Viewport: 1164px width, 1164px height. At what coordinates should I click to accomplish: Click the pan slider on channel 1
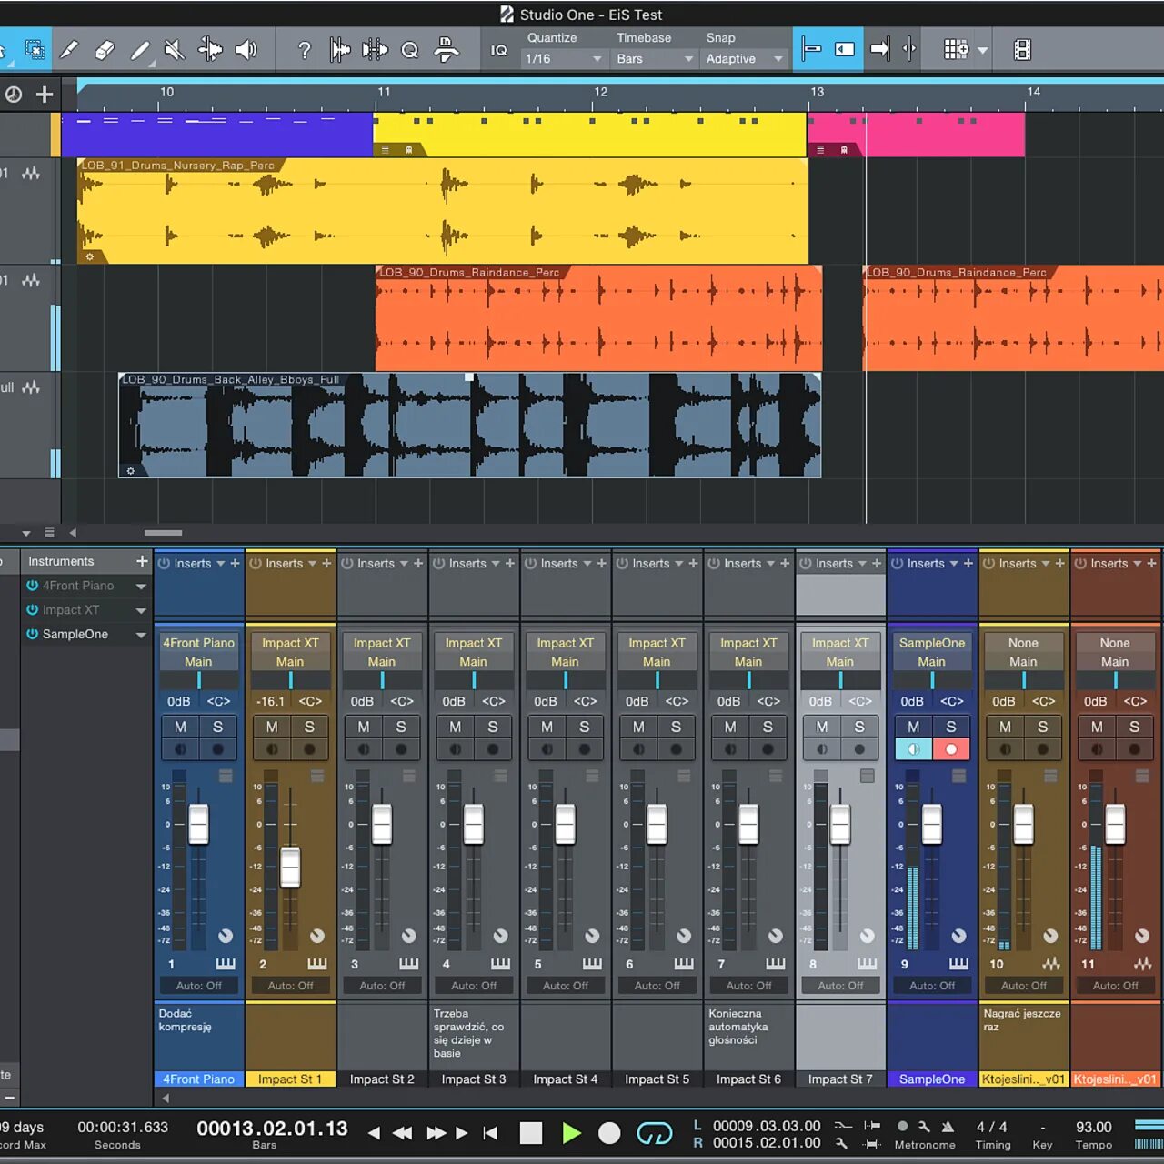[x=198, y=680]
